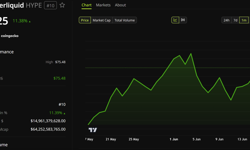This screenshot has height=150, width=250.
Task: Open the Chart tab
Action: (x=86, y=5)
